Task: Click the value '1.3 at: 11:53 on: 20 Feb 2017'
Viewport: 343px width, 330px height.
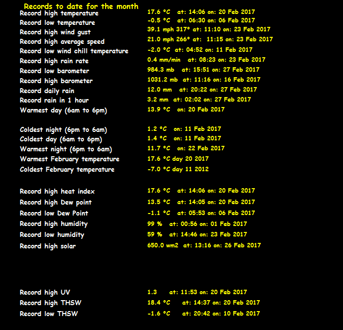Action: 197,292
